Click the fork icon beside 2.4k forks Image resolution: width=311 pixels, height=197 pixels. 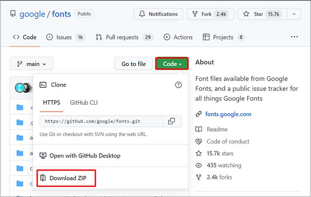tap(199, 177)
